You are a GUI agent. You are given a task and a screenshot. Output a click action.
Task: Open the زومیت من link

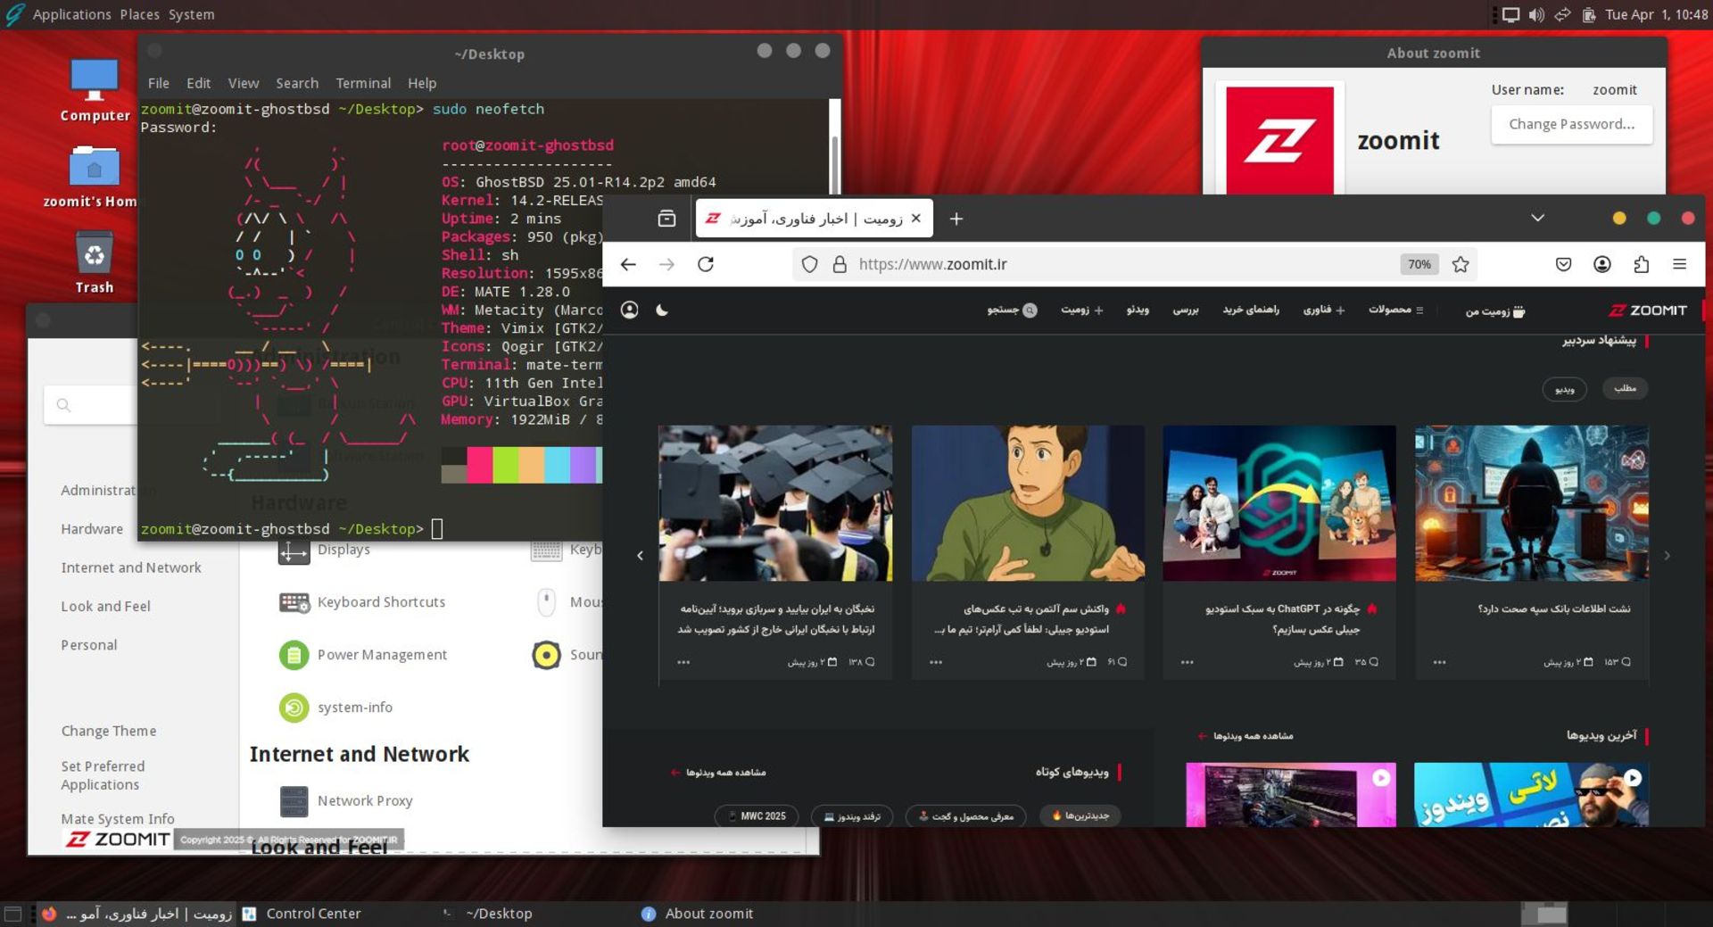[1494, 310]
